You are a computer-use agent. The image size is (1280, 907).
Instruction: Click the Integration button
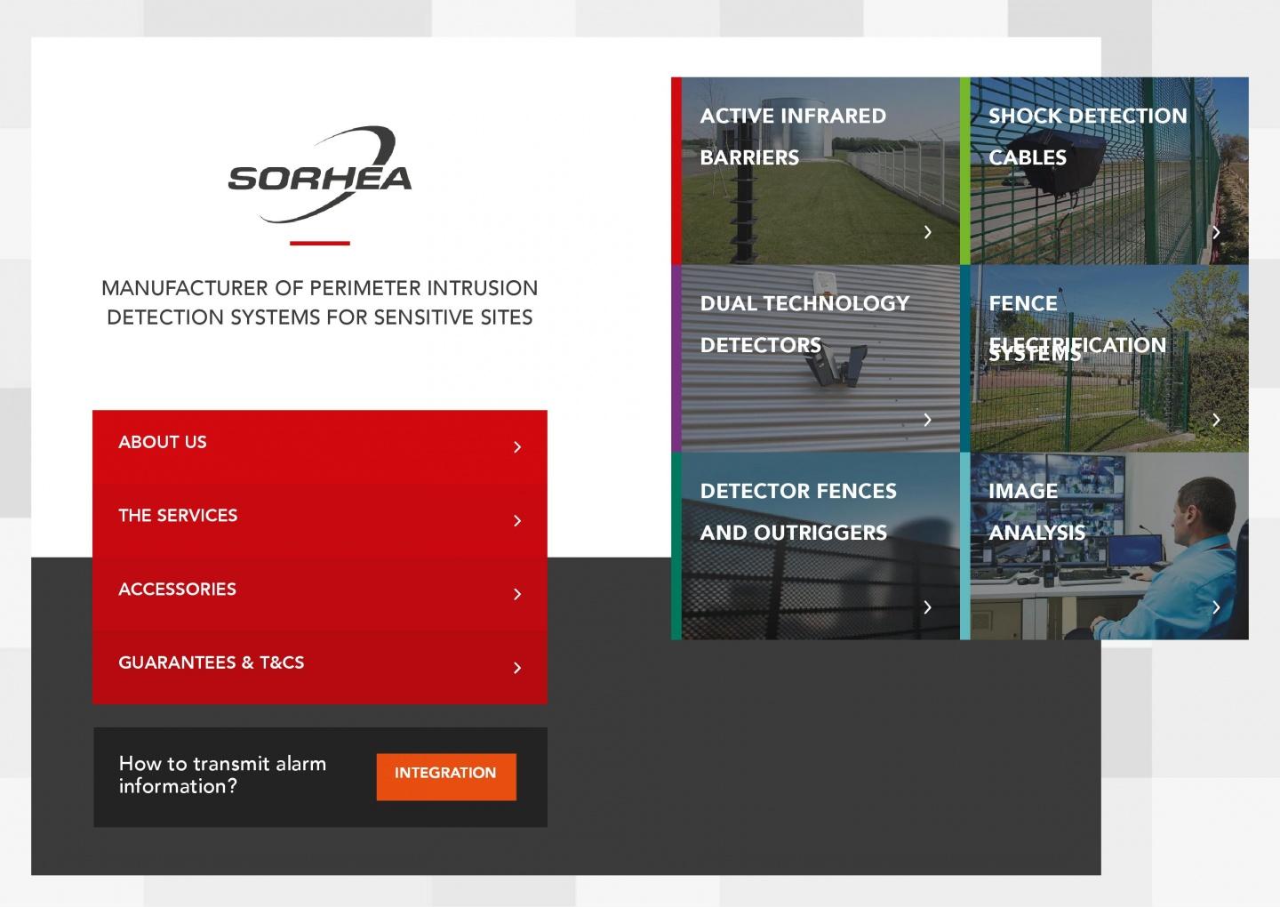[445, 775]
